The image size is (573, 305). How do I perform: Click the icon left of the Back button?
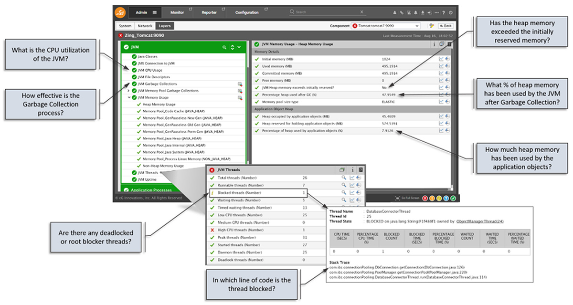[432, 26]
